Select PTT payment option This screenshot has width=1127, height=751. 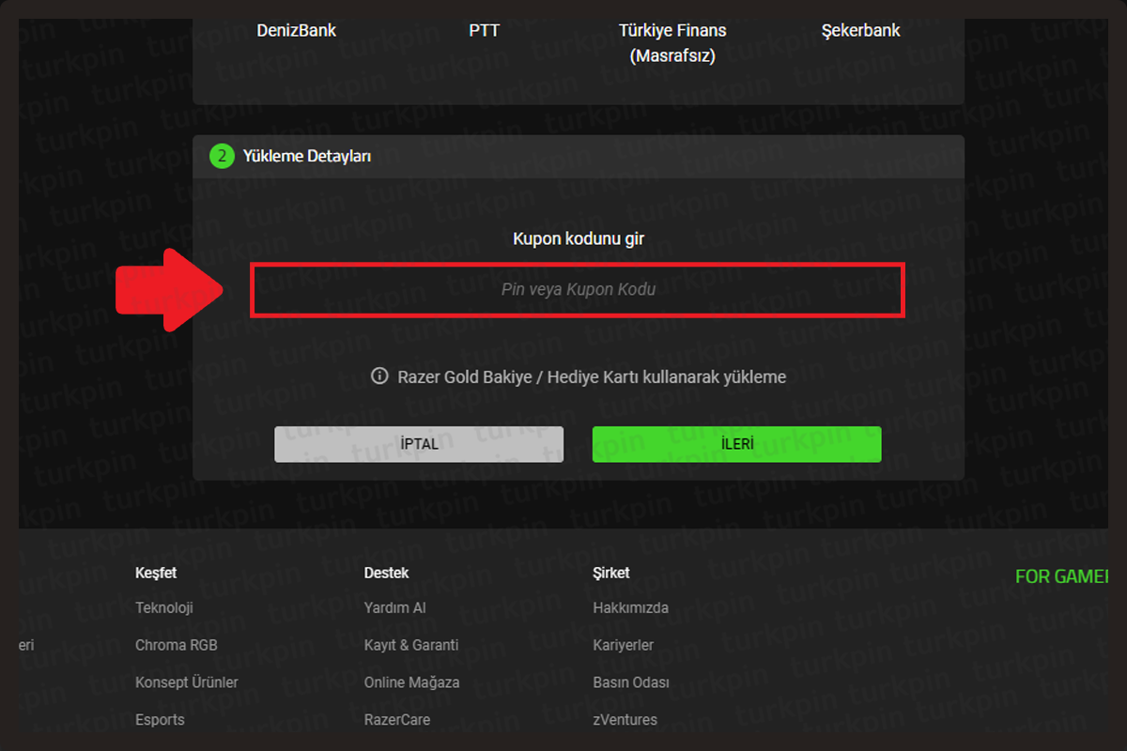[485, 30]
